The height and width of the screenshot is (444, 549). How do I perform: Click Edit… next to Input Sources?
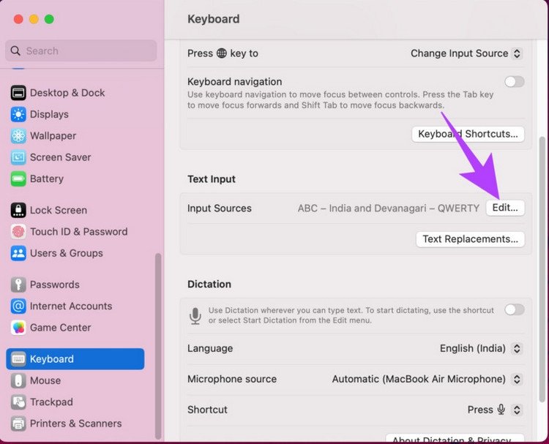(505, 208)
